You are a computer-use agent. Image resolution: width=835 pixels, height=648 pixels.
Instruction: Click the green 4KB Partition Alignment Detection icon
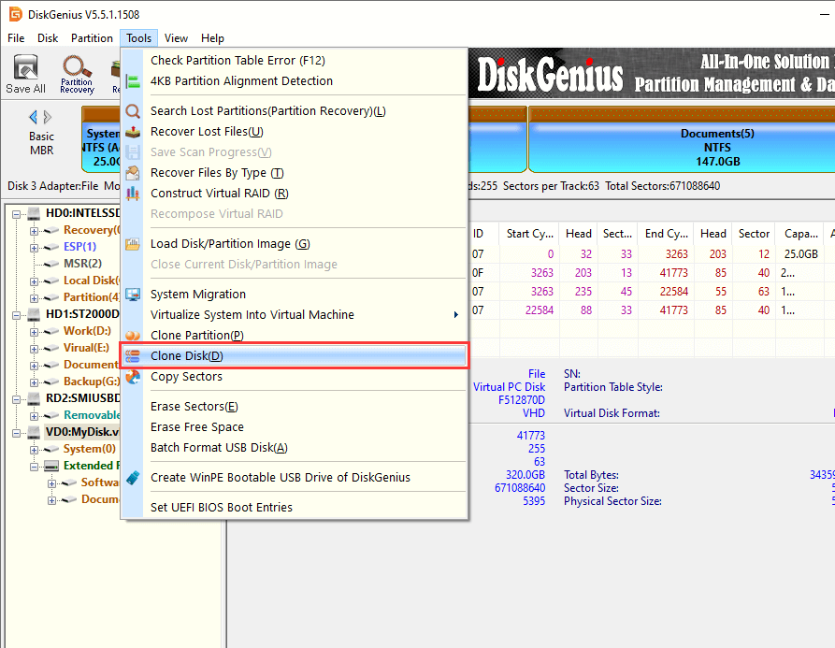133,81
